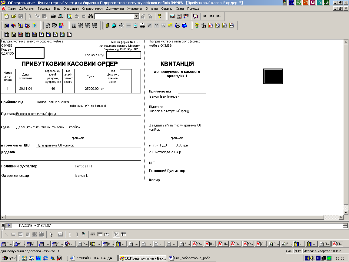Print the cash order with the printer icon
This screenshot has width=349, height=262.
[53, 16]
